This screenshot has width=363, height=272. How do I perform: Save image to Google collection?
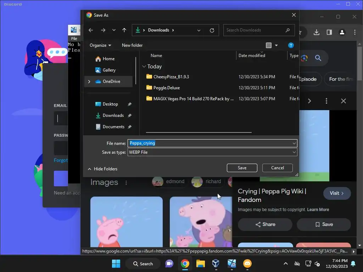(324, 224)
